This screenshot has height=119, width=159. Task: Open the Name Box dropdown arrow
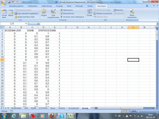[26, 24]
